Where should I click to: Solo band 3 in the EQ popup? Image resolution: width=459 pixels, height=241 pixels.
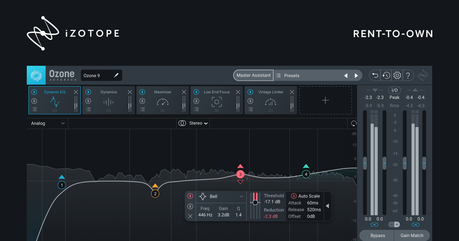190,207
